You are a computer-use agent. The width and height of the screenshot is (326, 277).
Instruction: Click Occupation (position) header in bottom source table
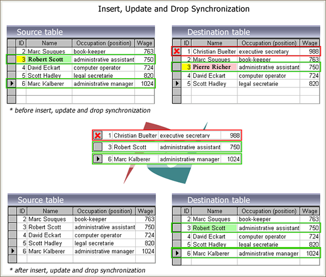[x=104, y=211]
